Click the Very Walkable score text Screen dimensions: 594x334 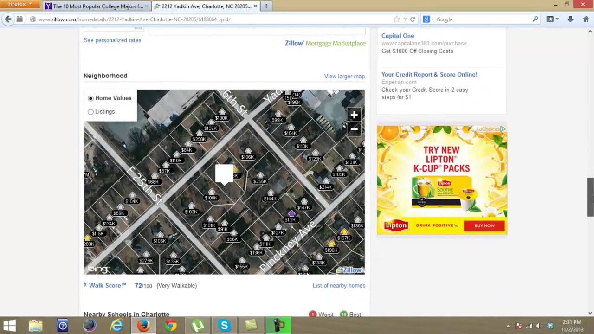(176, 285)
